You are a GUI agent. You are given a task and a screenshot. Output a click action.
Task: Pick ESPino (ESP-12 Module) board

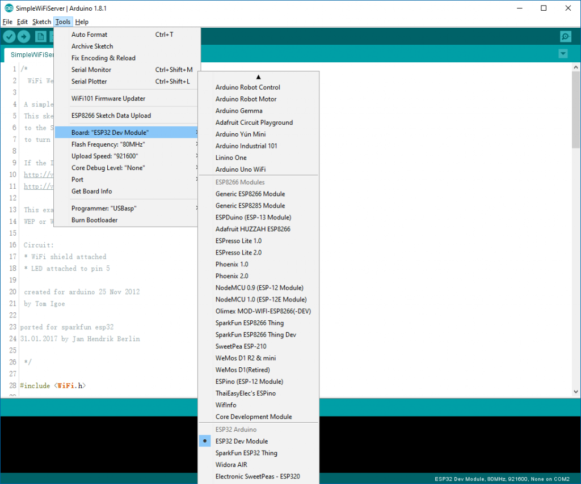(x=259, y=381)
